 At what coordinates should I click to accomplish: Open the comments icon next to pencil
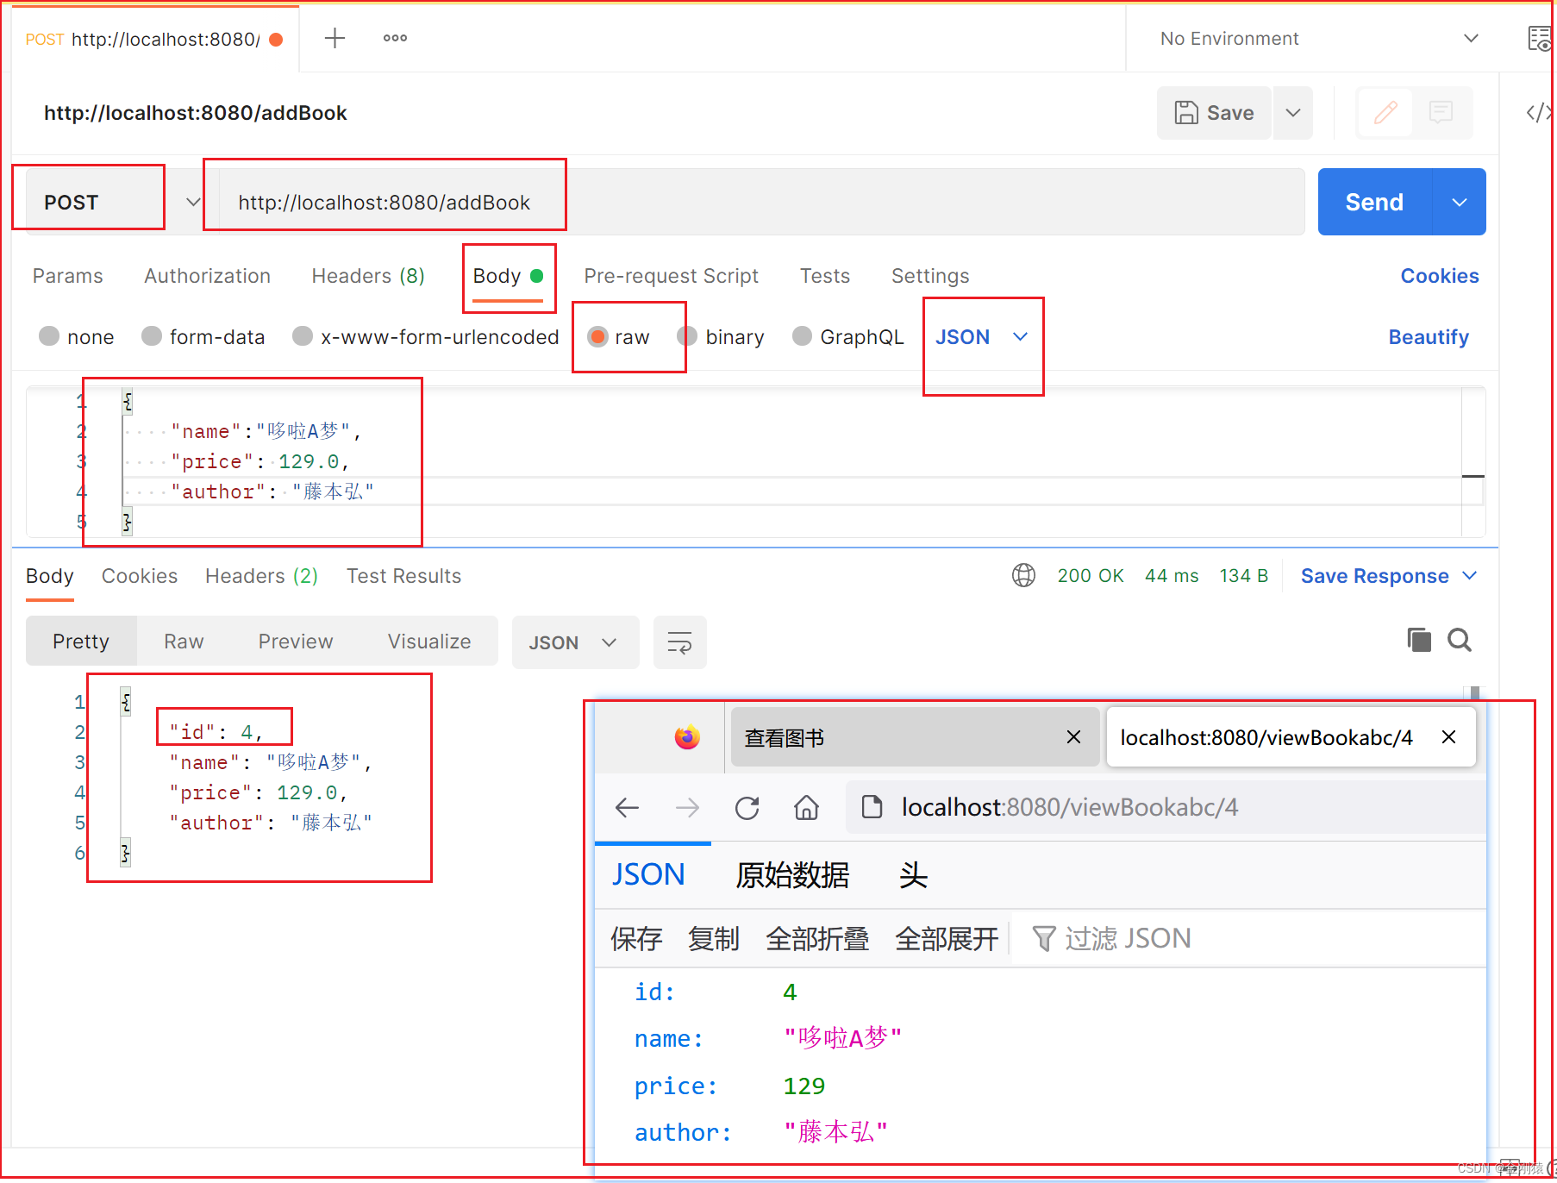1441,112
